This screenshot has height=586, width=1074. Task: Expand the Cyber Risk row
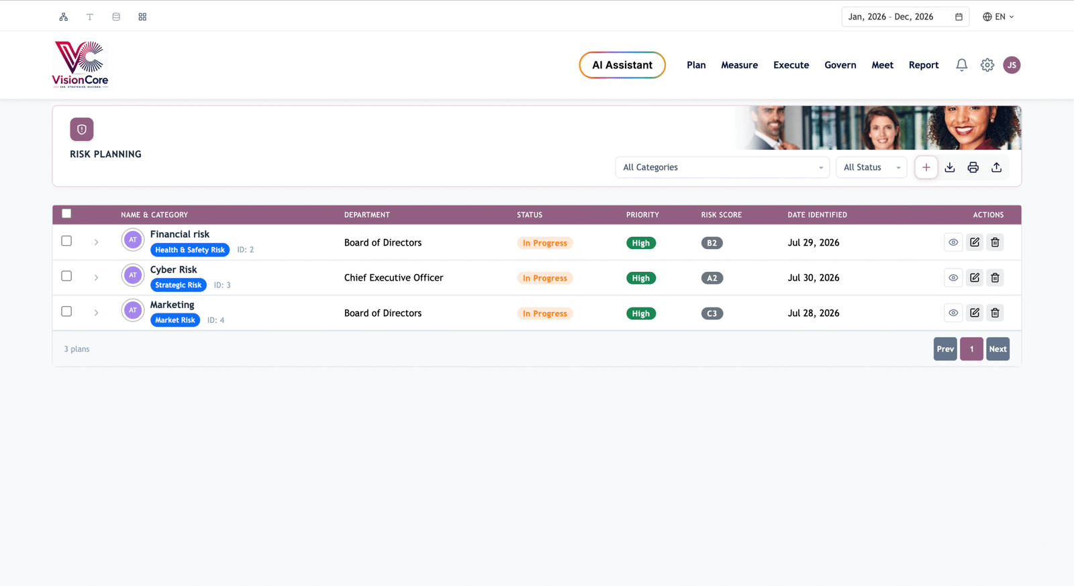click(97, 278)
